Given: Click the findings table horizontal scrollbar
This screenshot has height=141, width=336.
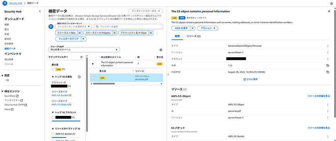Looking at the screenshot, I should click(104, 83).
